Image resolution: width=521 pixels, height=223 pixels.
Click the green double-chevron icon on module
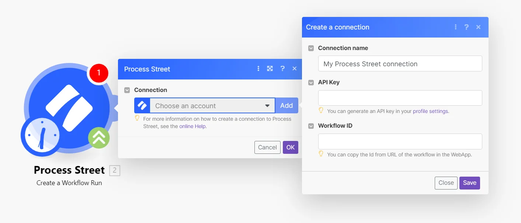pyautogui.click(x=99, y=138)
